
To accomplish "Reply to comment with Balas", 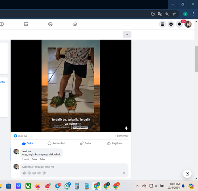I will click(42, 159).
